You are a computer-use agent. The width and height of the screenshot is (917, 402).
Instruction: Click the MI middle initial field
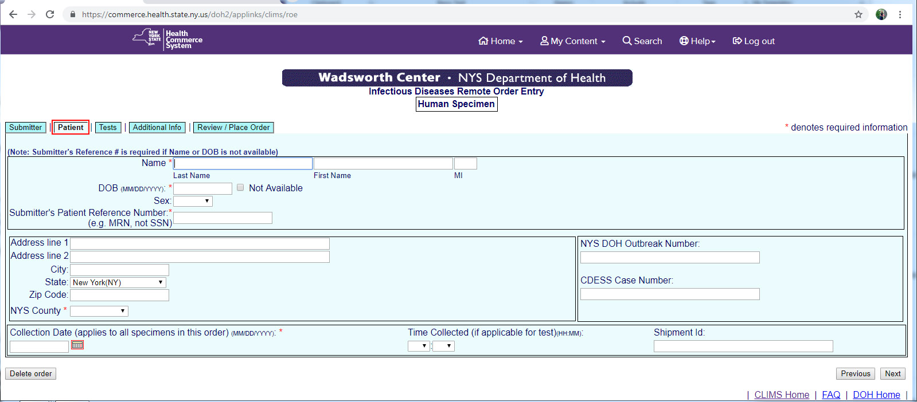click(466, 164)
